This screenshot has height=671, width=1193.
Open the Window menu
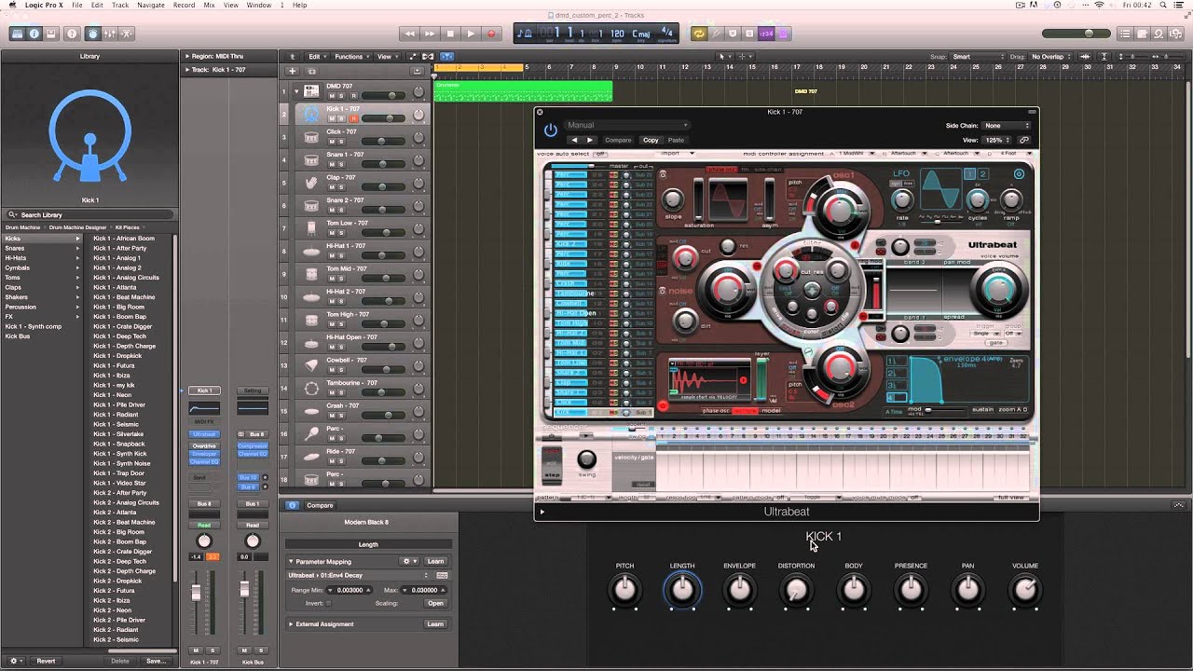pyautogui.click(x=259, y=5)
